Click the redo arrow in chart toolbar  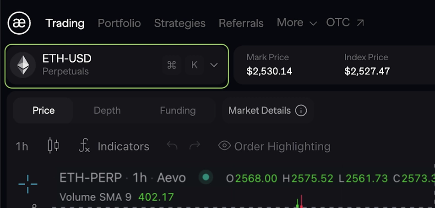click(x=195, y=146)
